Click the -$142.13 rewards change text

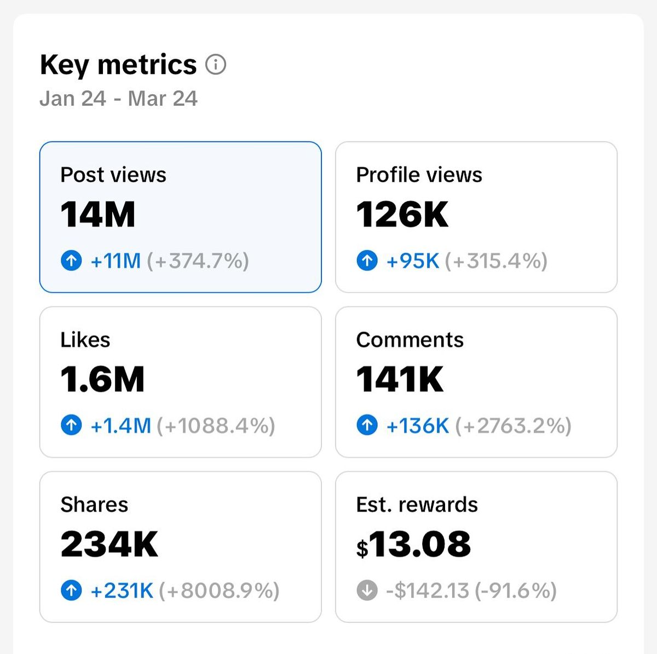click(428, 590)
